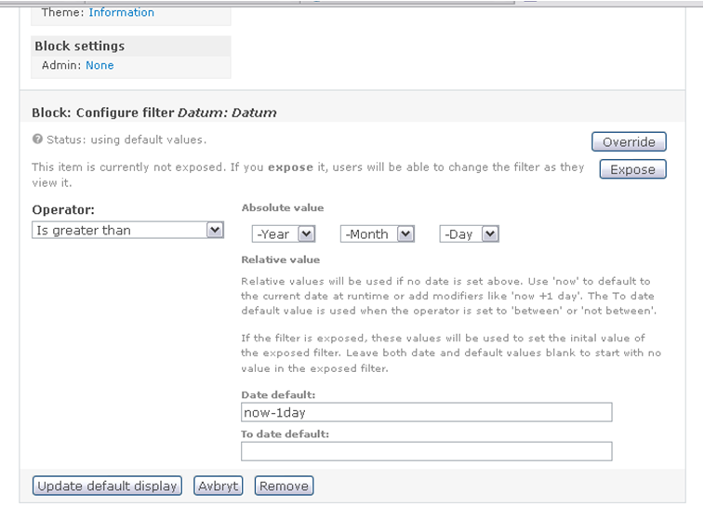Click the Remove button
The width and height of the screenshot is (704, 519).
[284, 486]
